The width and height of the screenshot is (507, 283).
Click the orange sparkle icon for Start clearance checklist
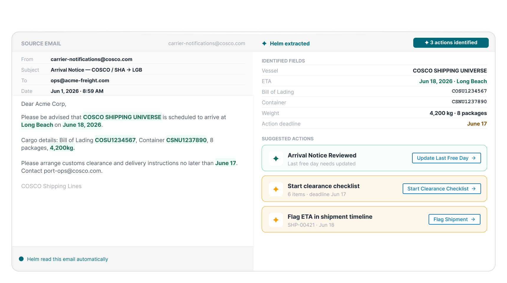(276, 189)
